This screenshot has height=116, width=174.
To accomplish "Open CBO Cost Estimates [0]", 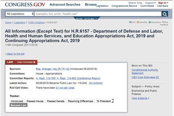I will pos(145,77).
